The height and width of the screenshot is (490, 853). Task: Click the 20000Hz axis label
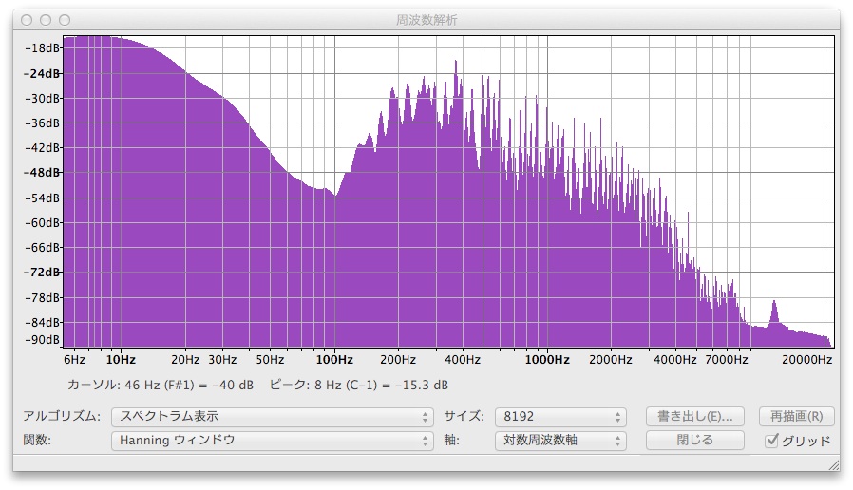point(806,360)
